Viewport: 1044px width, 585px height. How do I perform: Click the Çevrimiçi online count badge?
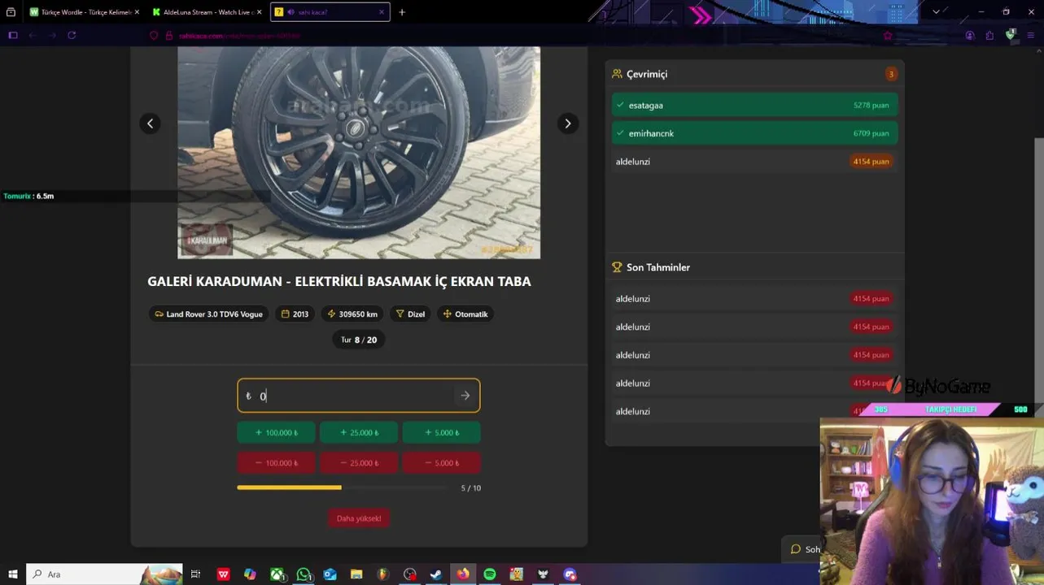coord(891,74)
